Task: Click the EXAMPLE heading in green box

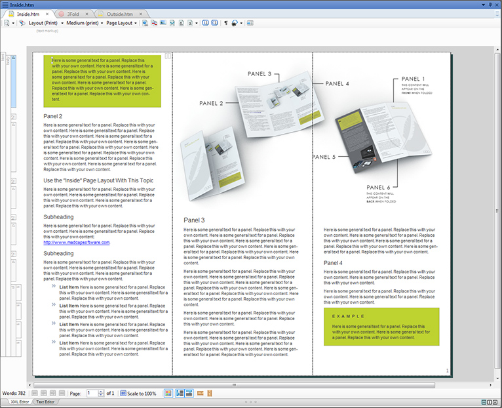Action: click(x=348, y=316)
